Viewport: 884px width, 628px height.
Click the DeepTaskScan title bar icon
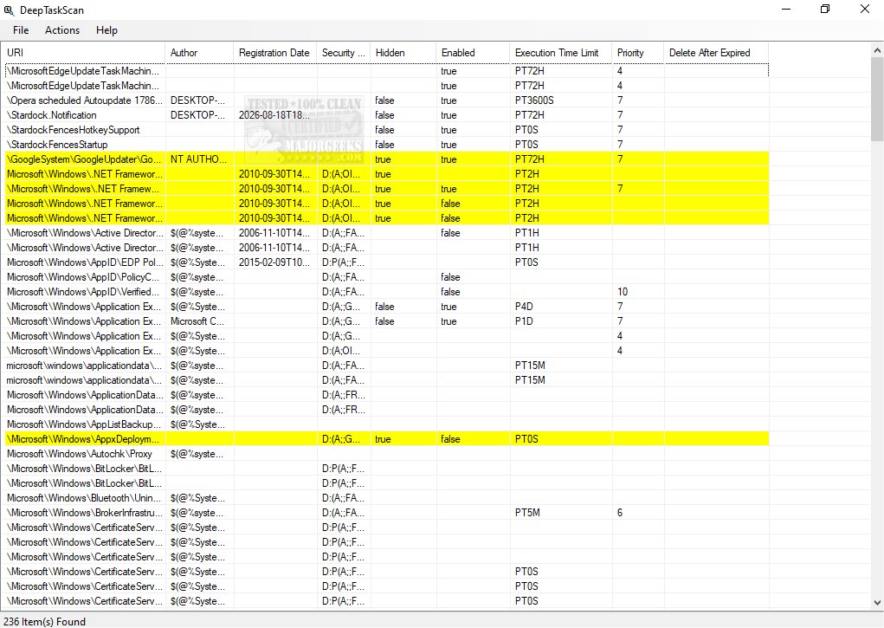(x=9, y=10)
